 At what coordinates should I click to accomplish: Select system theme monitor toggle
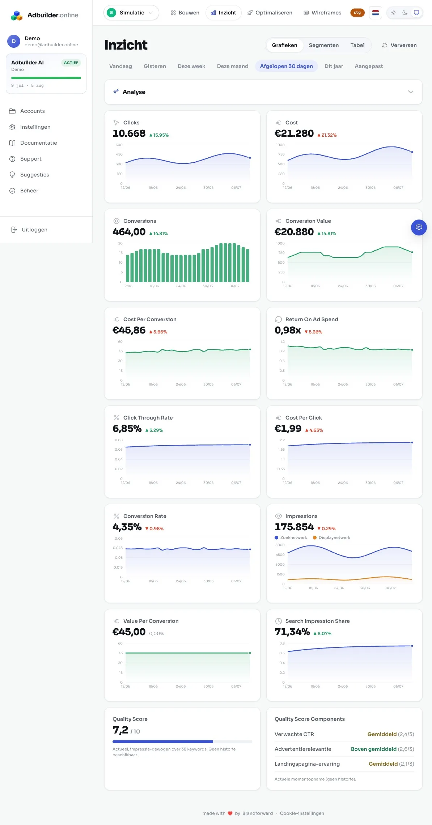[416, 13]
